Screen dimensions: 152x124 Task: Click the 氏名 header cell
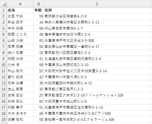pyautogui.click(x=20, y=10)
